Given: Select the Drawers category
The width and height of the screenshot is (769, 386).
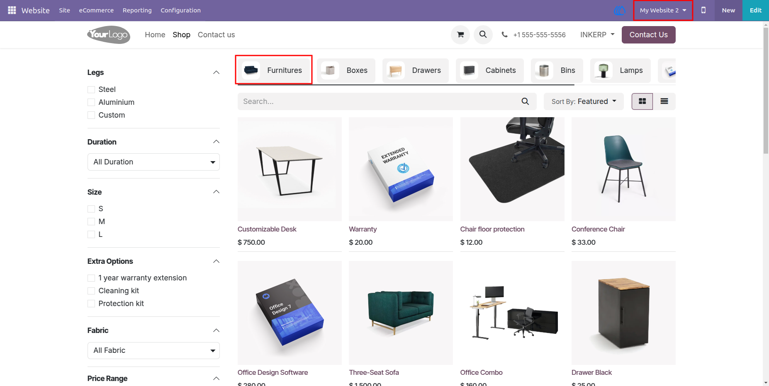Looking at the screenshot, I should 416,70.
